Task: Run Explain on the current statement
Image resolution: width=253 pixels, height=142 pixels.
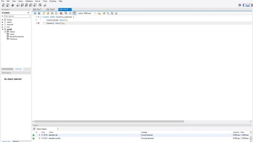Action: click(52, 13)
